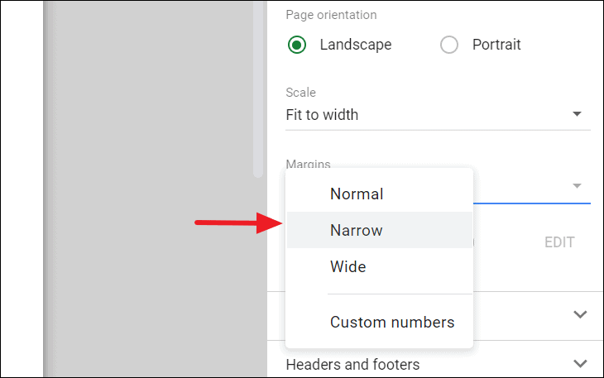Click the Scale dropdown arrow icon
The image size is (604, 378).
pyautogui.click(x=577, y=114)
